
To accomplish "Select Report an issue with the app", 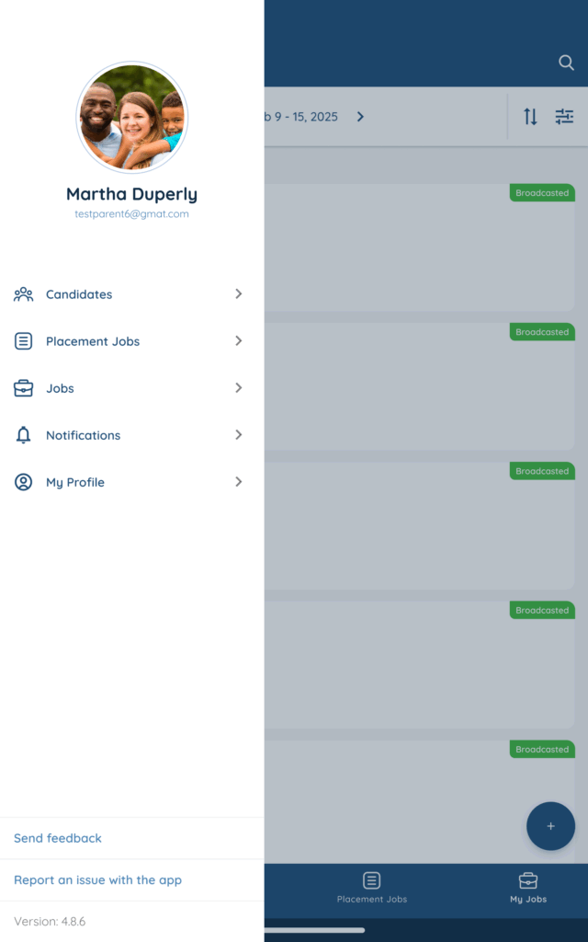I will point(97,880).
